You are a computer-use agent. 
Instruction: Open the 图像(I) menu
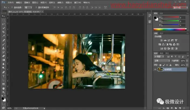(x=27, y=2)
